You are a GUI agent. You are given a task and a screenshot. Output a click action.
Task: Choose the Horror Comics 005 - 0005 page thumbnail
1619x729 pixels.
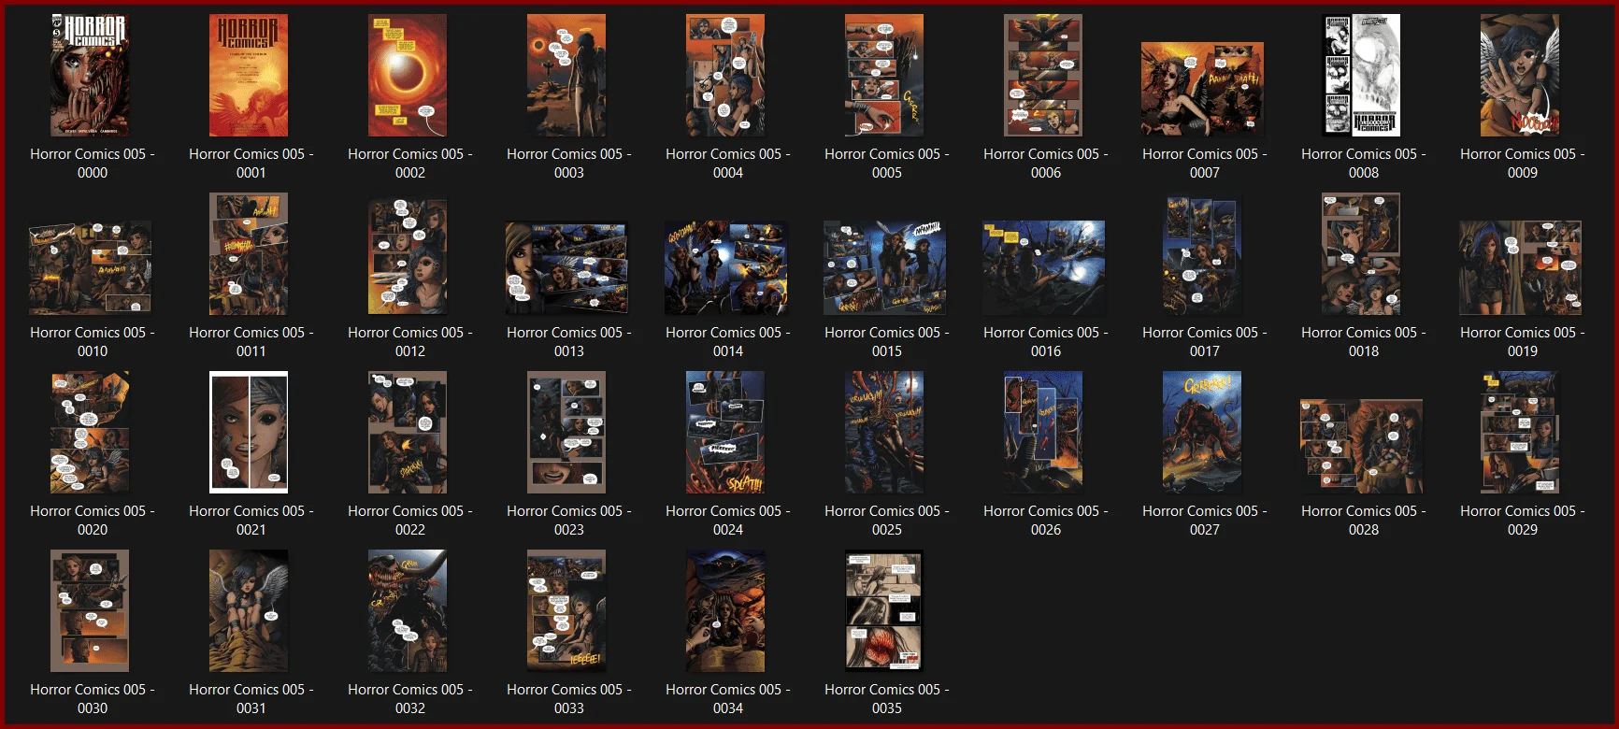pos(884,75)
